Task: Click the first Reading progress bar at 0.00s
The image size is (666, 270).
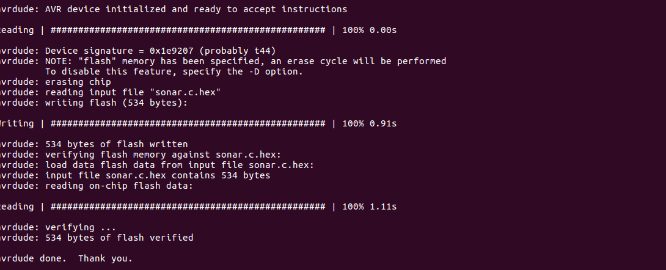Action: click(187, 30)
